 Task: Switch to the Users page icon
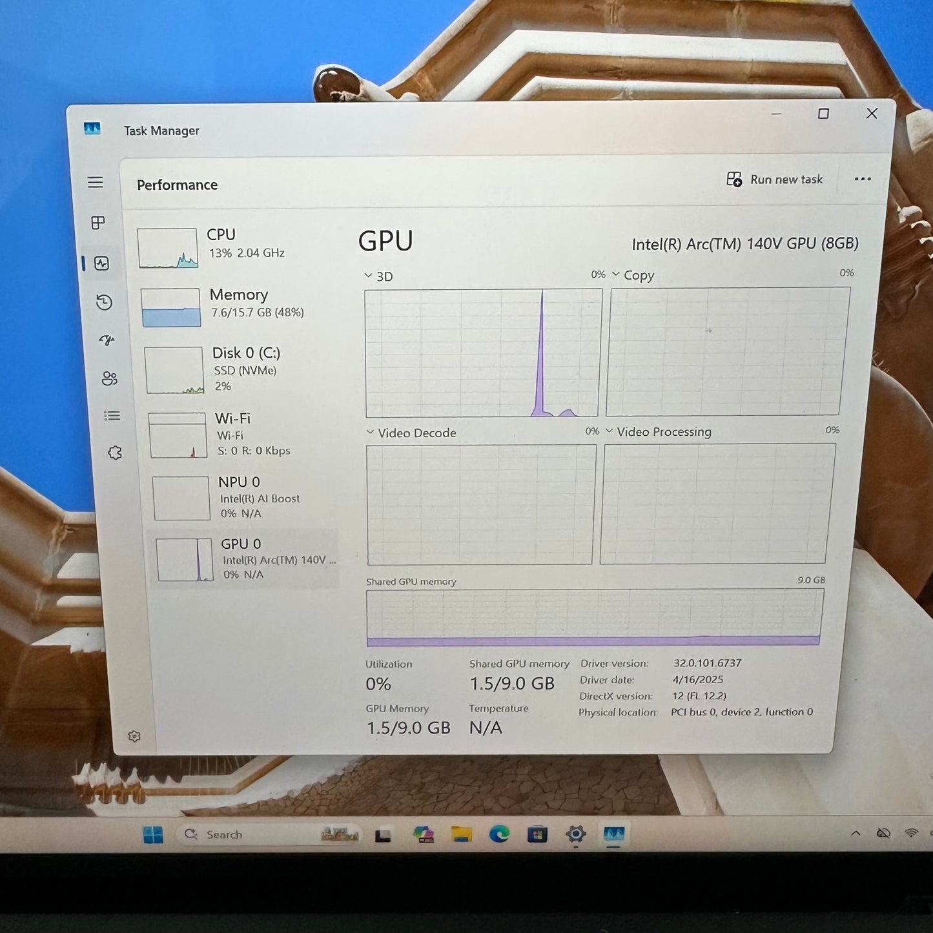coord(110,378)
